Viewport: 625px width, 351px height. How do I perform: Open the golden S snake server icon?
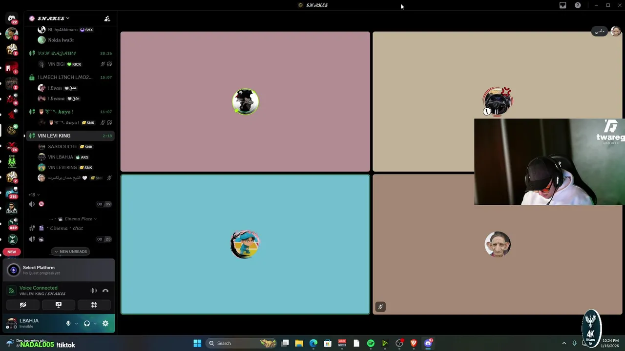tap(12, 130)
